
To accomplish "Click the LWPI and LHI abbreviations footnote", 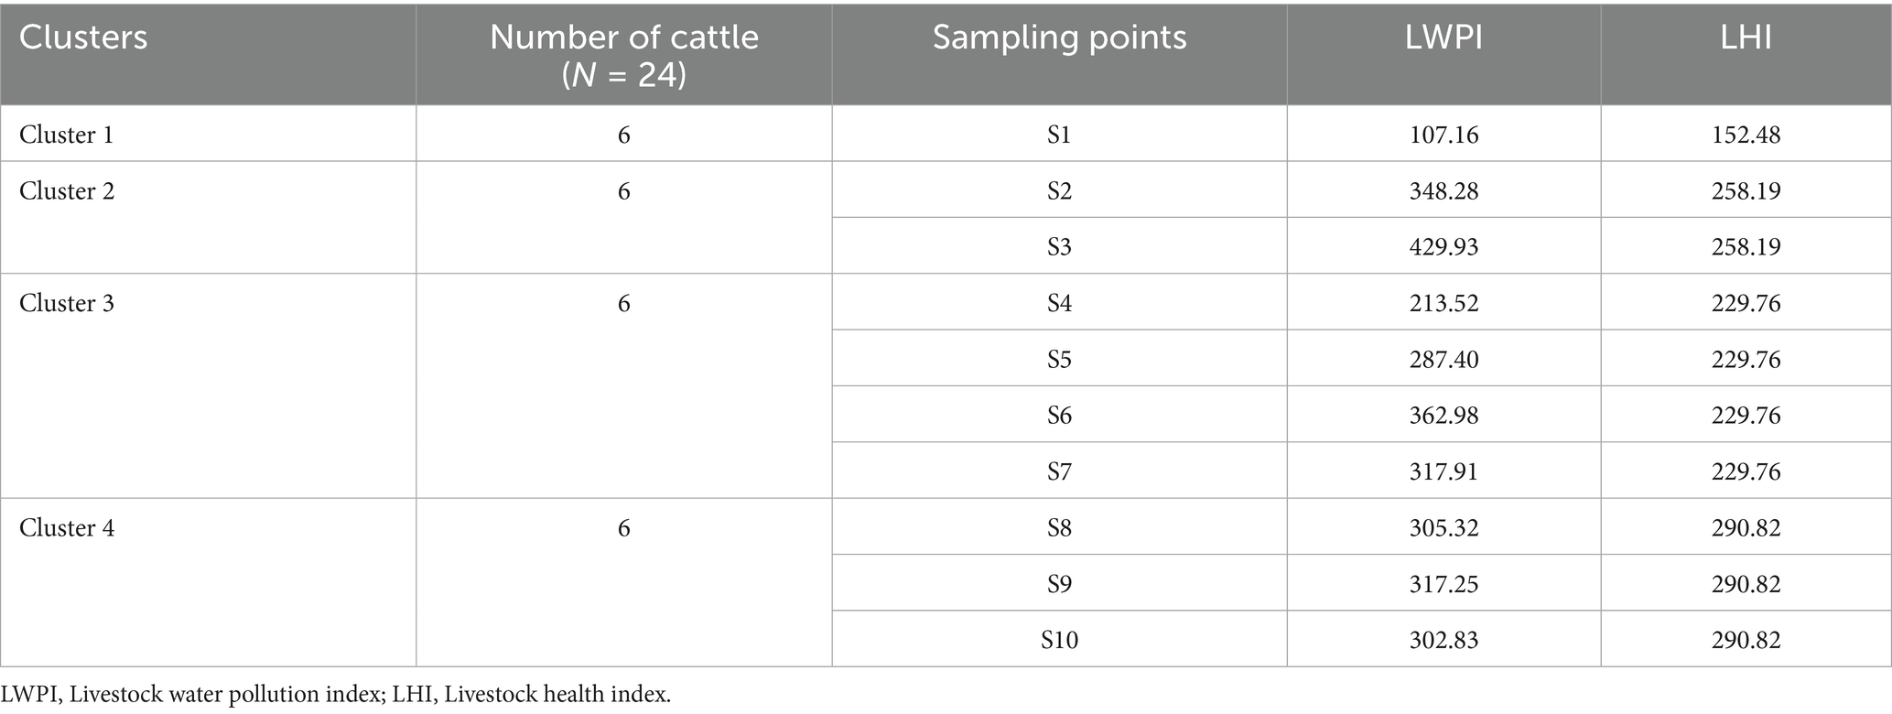I will (336, 694).
